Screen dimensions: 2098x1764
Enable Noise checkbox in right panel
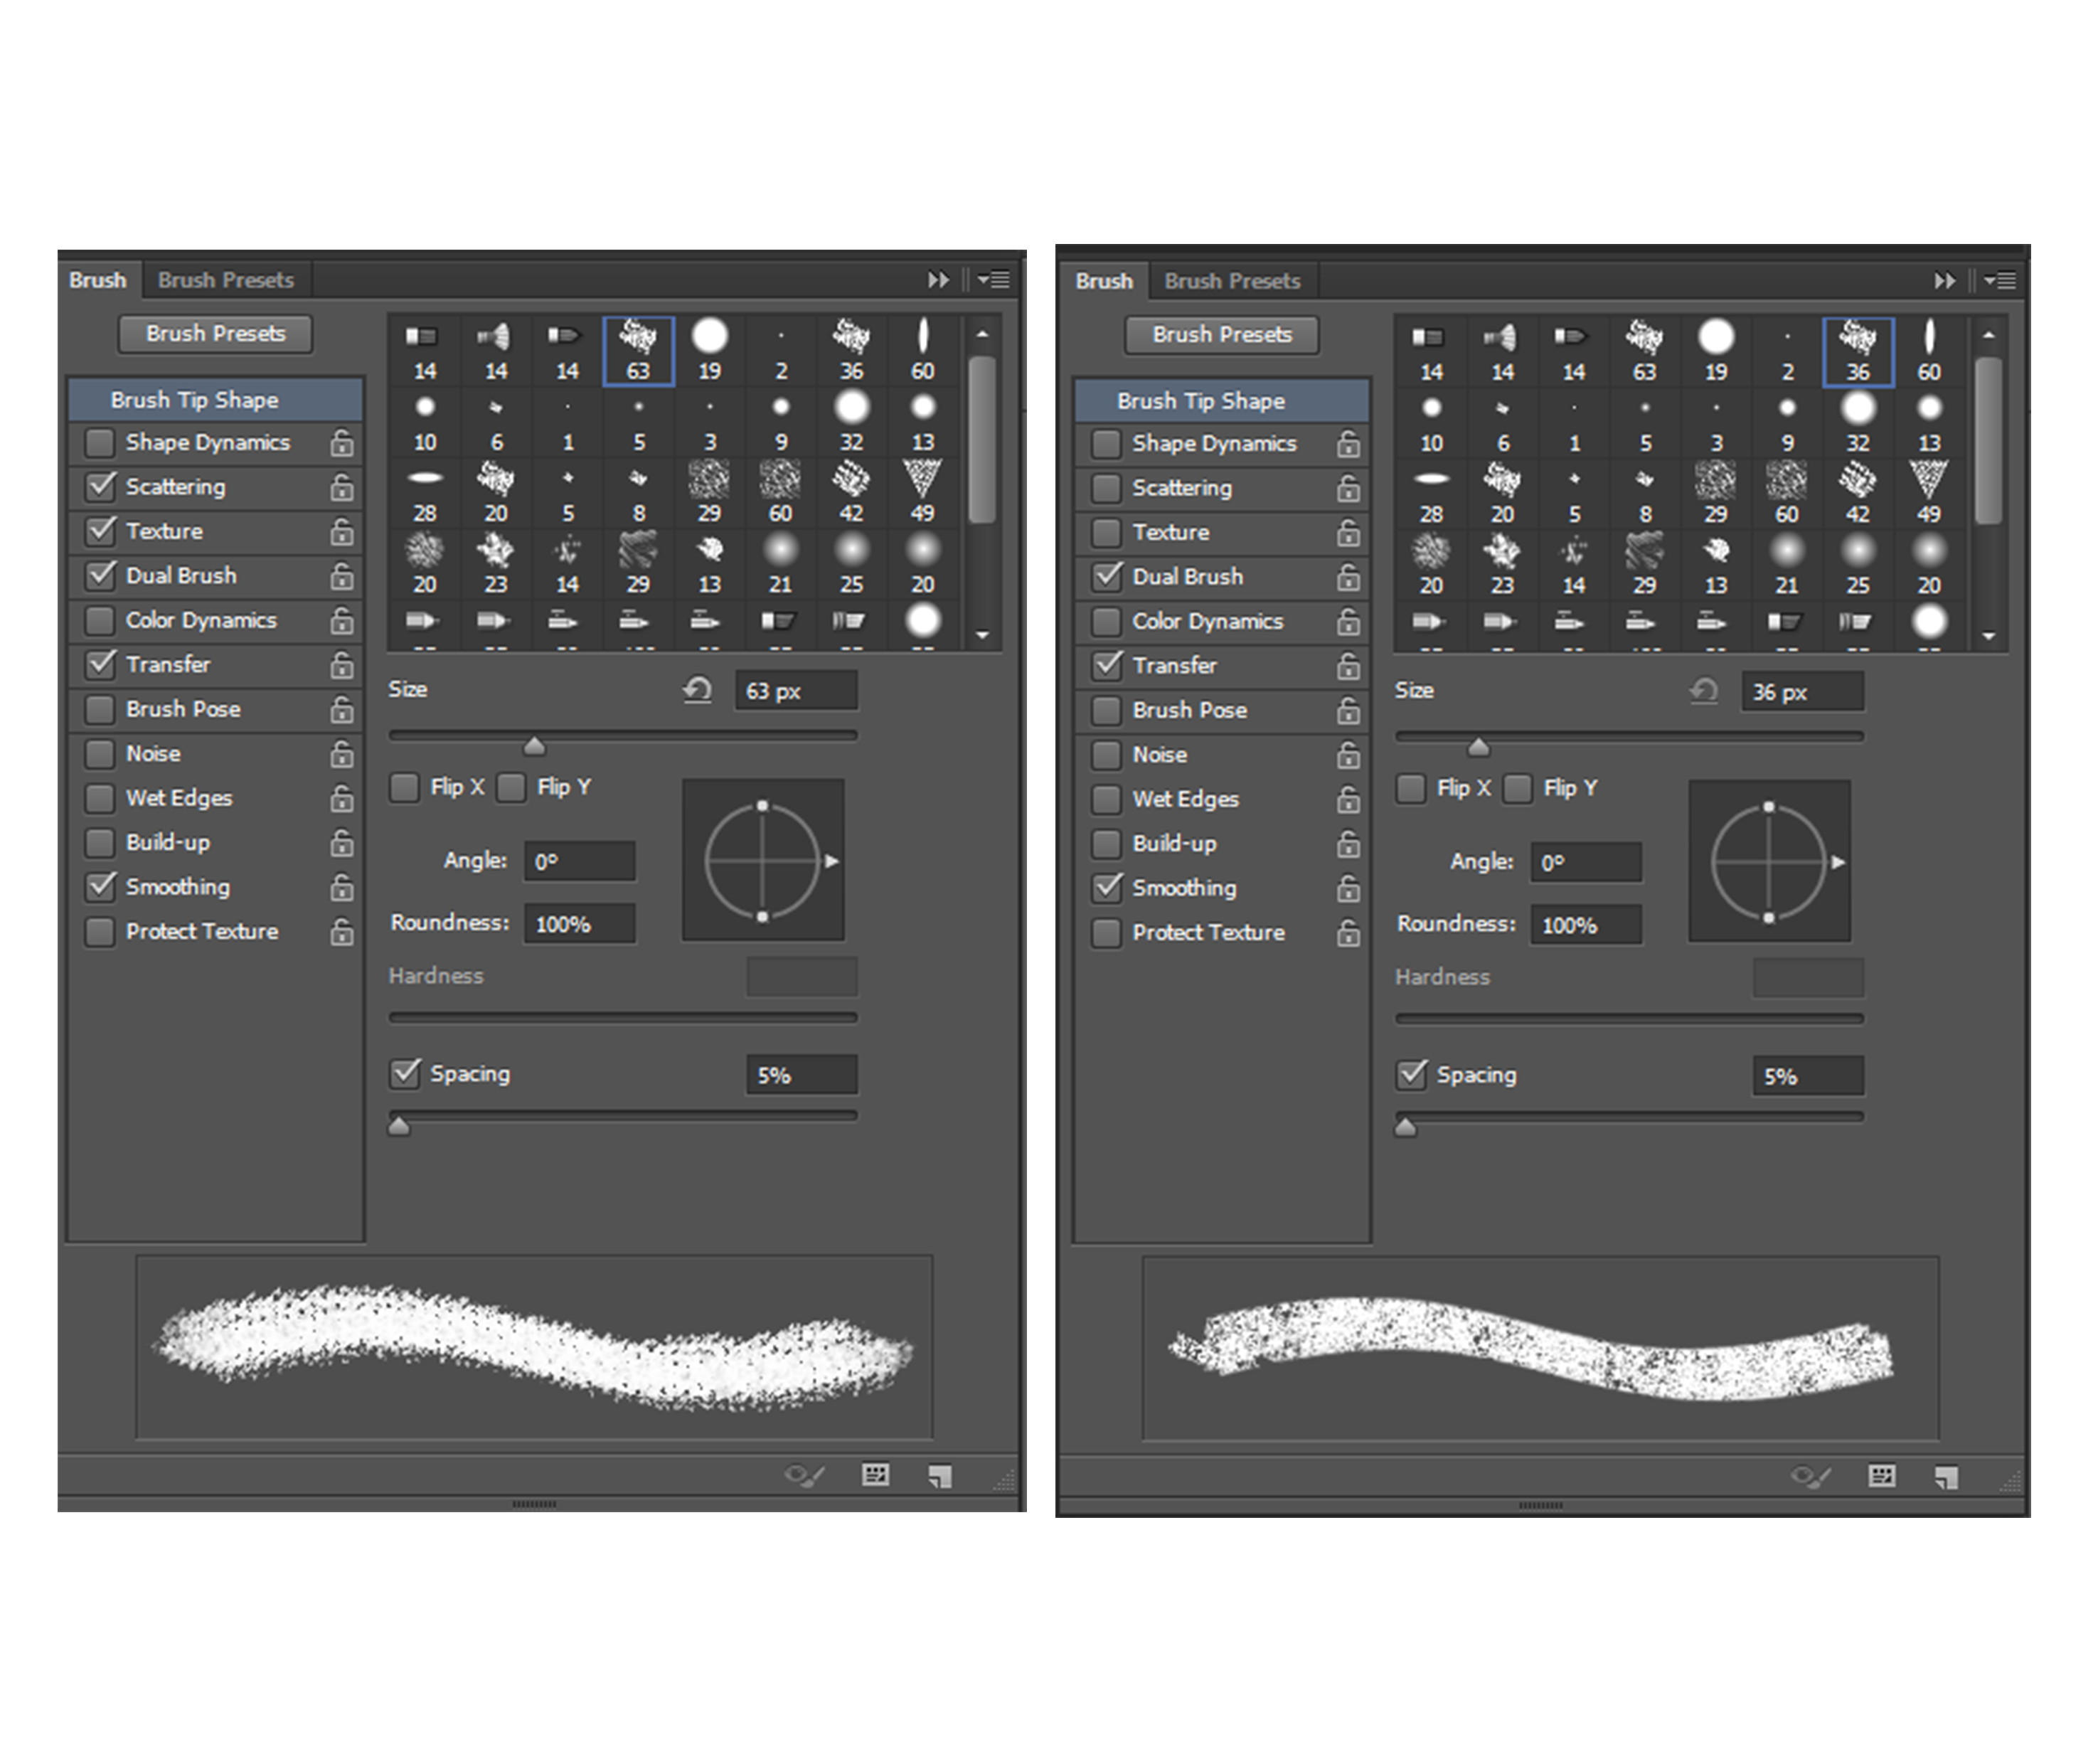tap(1106, 755)
